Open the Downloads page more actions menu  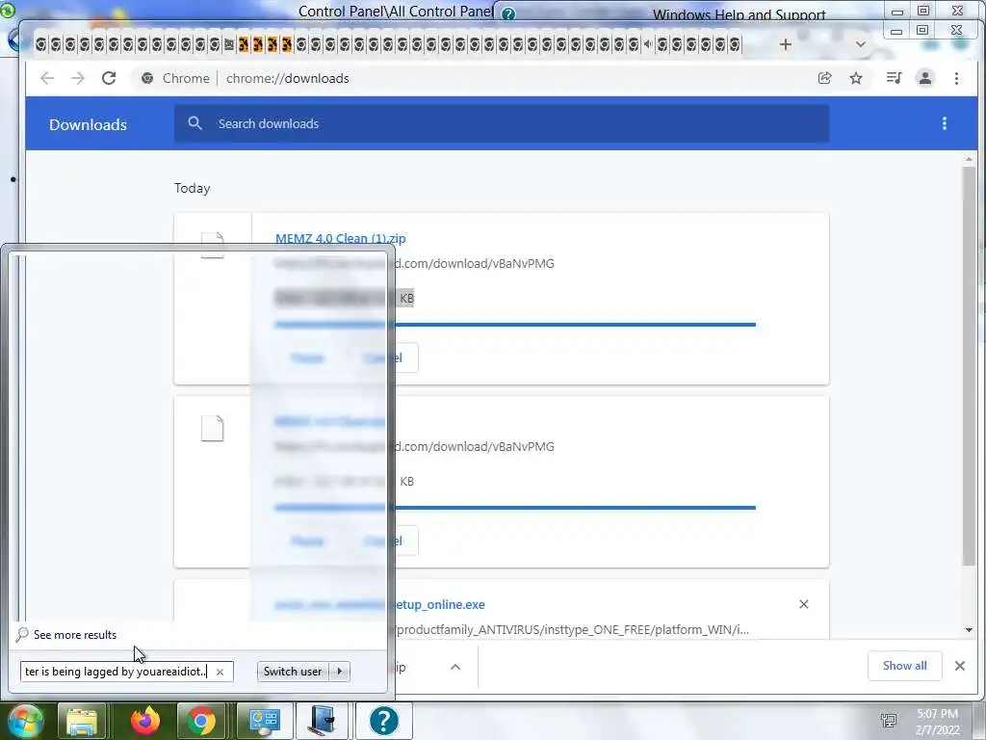[x=944, y=123]
